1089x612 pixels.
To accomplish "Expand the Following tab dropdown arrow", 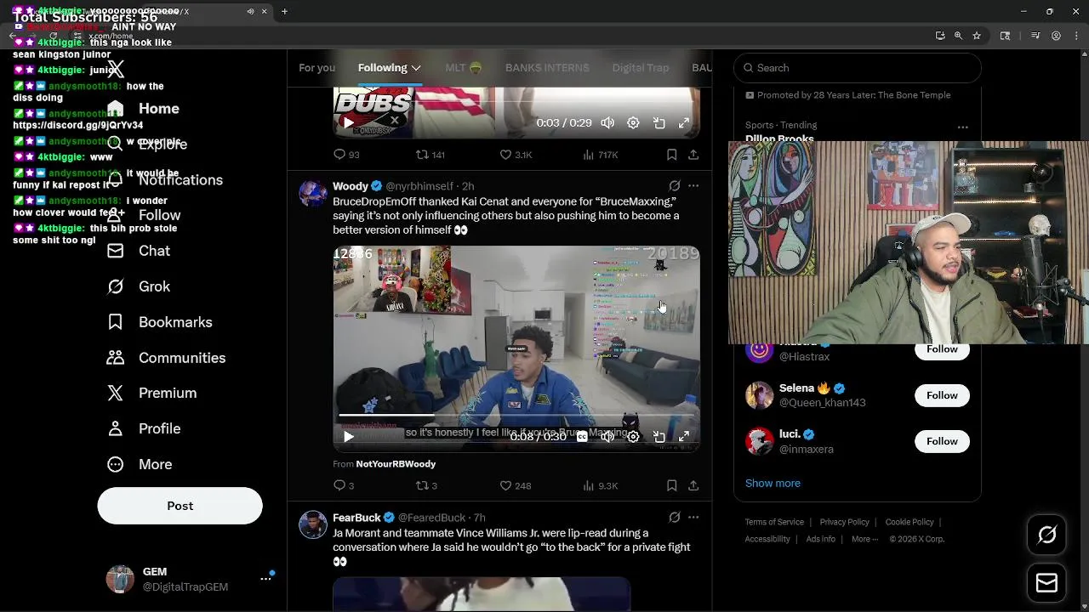I will click(416, 68).
